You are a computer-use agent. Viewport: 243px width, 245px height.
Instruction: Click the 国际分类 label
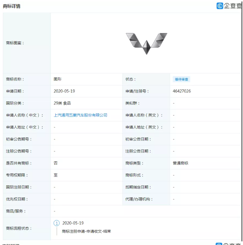click(x=15, y=103)
